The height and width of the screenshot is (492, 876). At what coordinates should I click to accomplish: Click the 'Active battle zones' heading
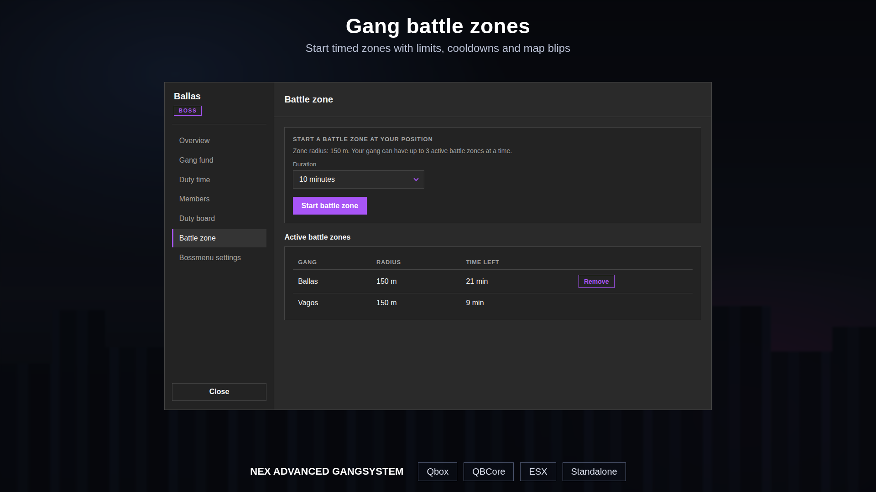317,237
